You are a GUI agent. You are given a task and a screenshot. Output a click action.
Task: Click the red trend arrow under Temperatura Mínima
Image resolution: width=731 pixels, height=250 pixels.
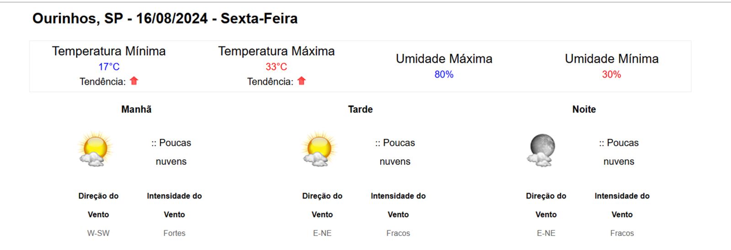pos(134,81)
